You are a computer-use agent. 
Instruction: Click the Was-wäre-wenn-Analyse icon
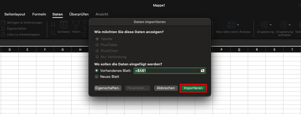(231, 25)
